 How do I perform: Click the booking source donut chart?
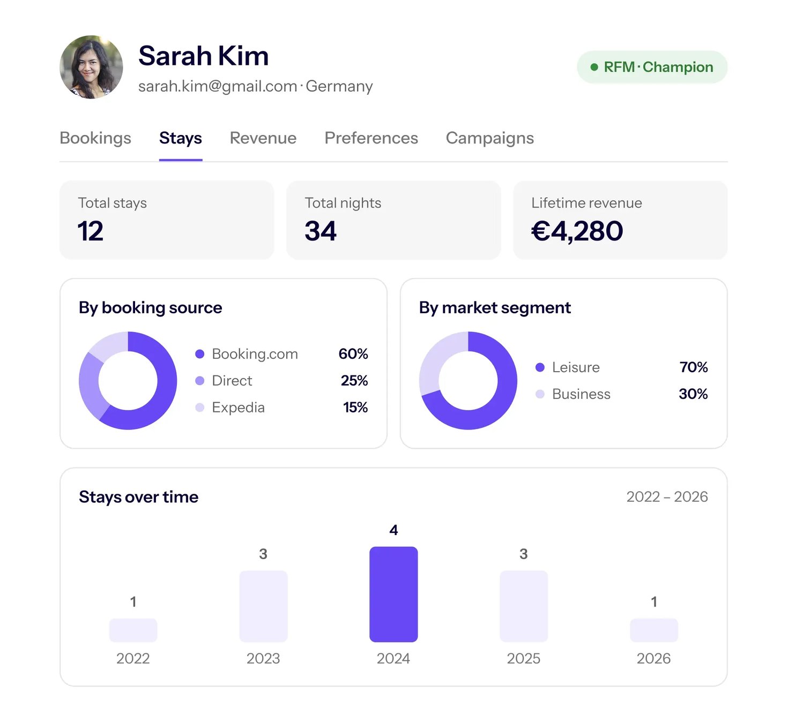(x=128, y=381)
